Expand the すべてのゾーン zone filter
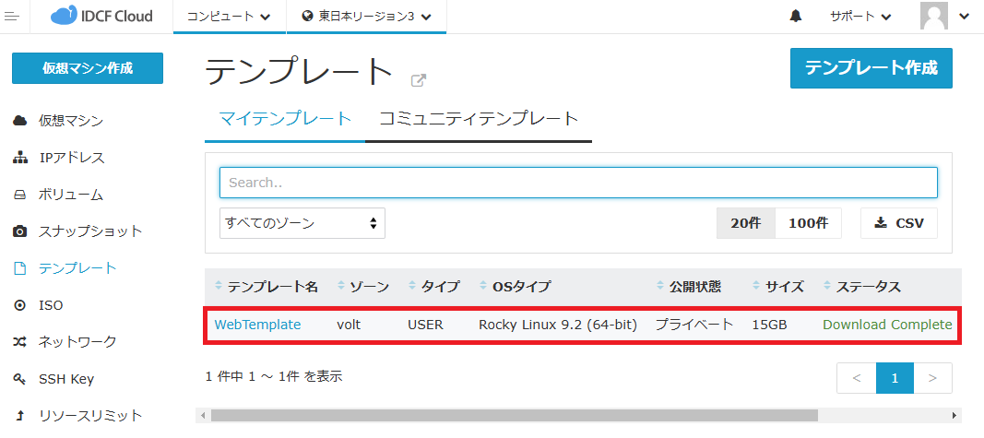This screenshot has height=438, width=984. click(302, 223)
